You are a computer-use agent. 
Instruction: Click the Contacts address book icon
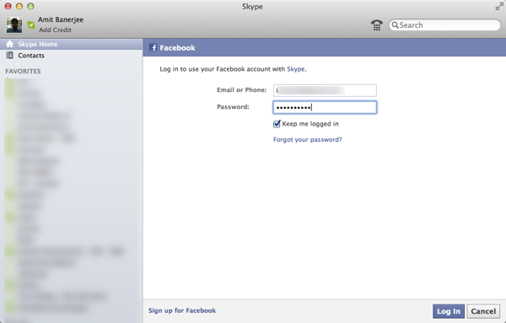point(9,55)
